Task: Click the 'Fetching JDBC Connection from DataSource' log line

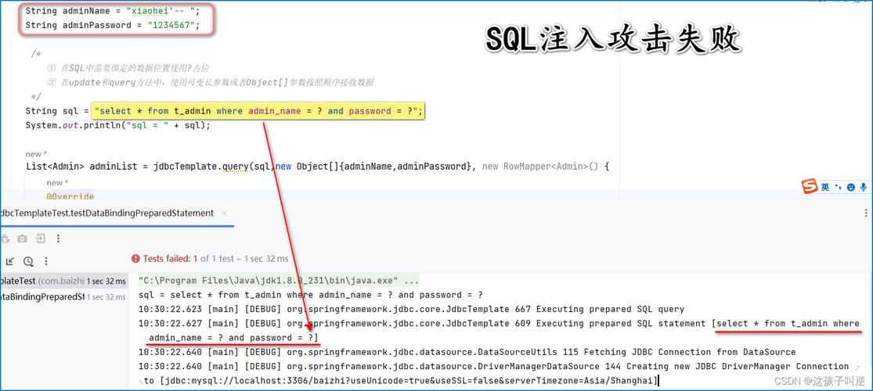Action: coord(467,352)
